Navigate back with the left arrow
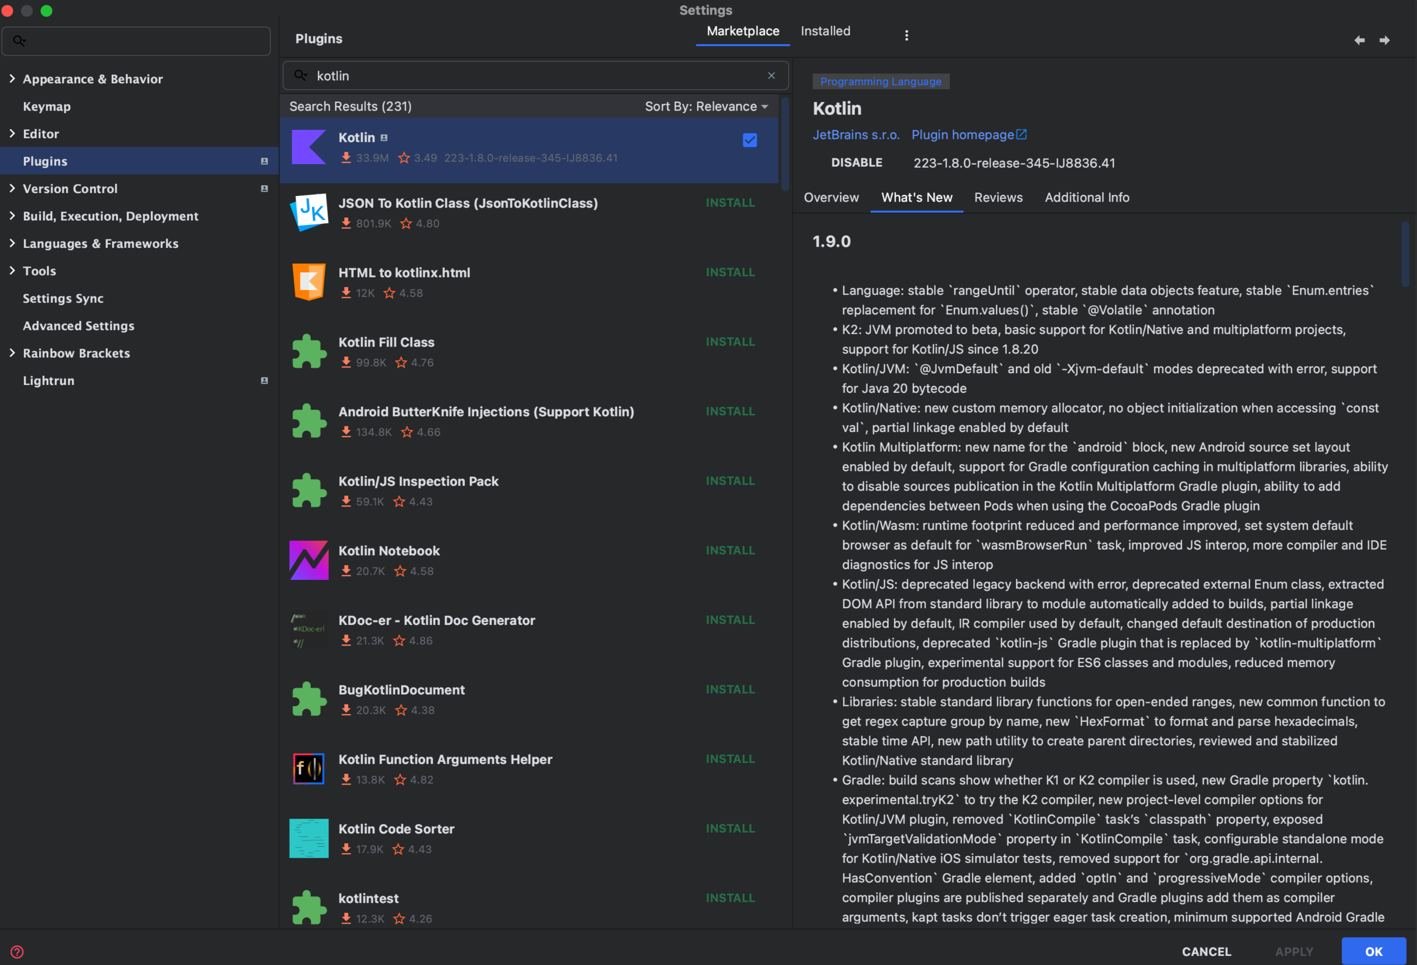The height and width of the screenshot is (965, 1417). tap(1359, 40)
